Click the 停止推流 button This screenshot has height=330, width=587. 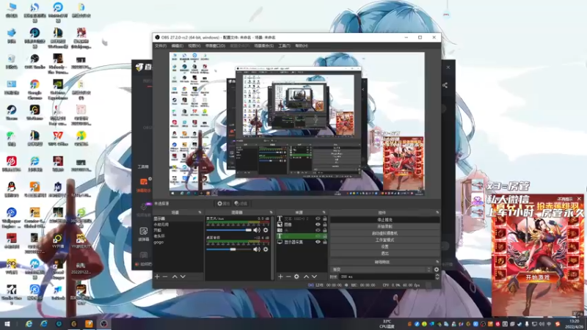tap(384, 219)
